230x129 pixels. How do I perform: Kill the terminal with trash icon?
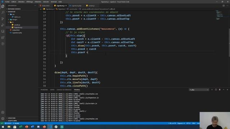pyautogui.click(x=220, y=90)
